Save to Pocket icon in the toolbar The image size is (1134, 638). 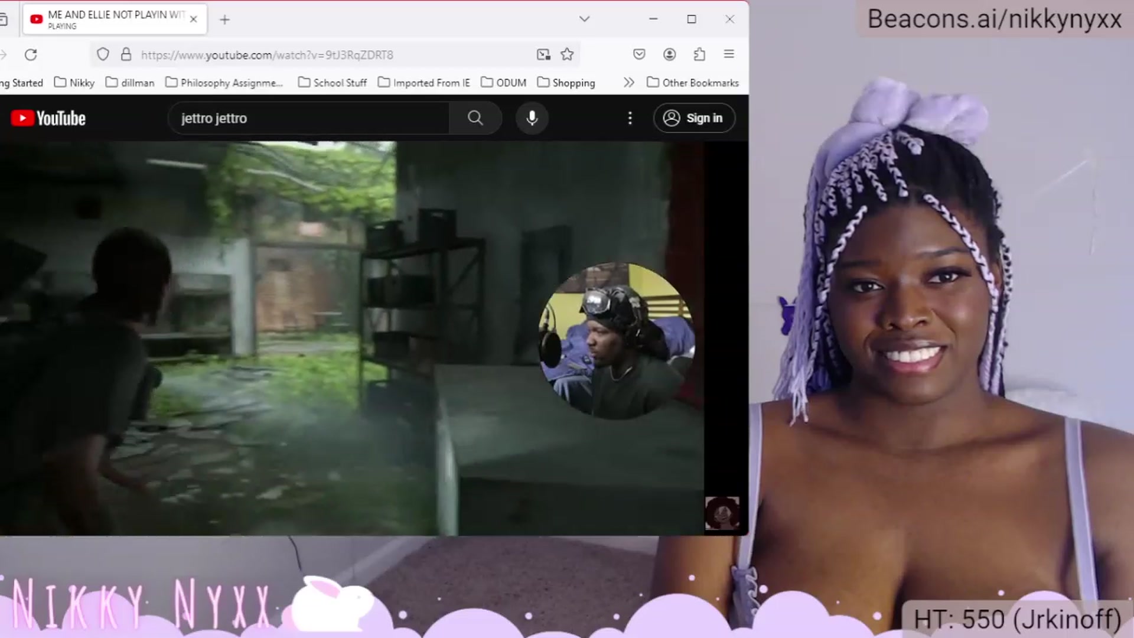(639, 54)
